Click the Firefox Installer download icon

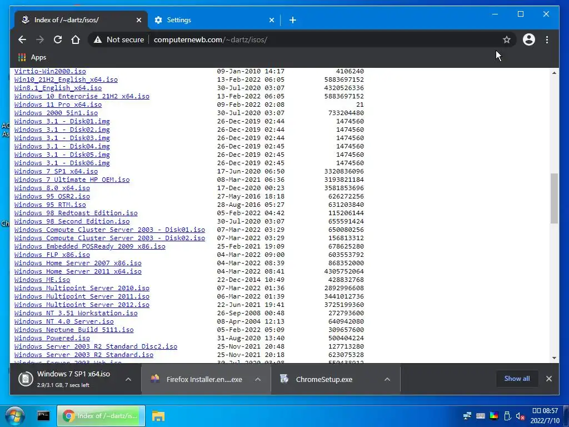pyautogui.click(x=155, y=379)
